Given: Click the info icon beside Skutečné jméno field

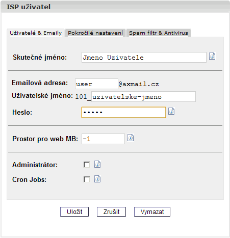Looking at the screenshot, I should (x=212, y=56).
